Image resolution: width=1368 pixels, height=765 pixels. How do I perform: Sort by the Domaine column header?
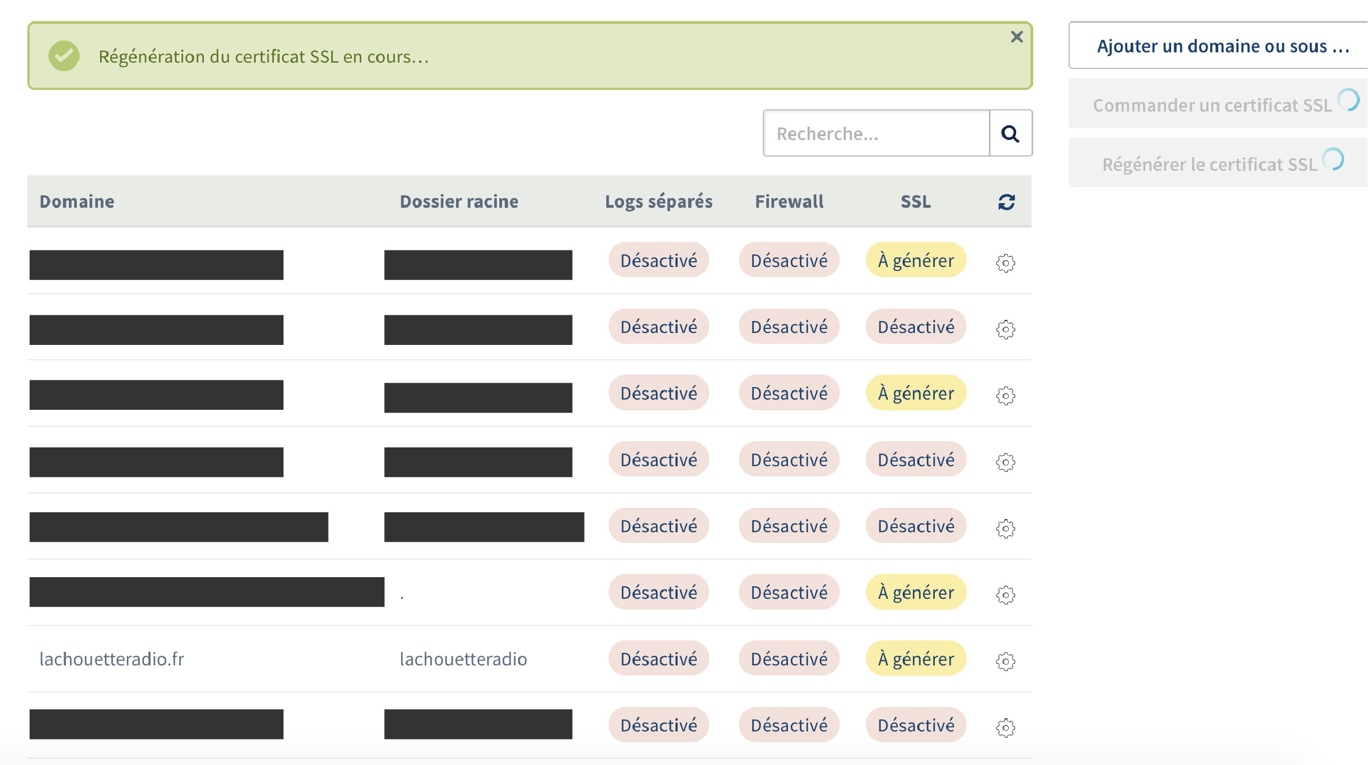[77, 201]
